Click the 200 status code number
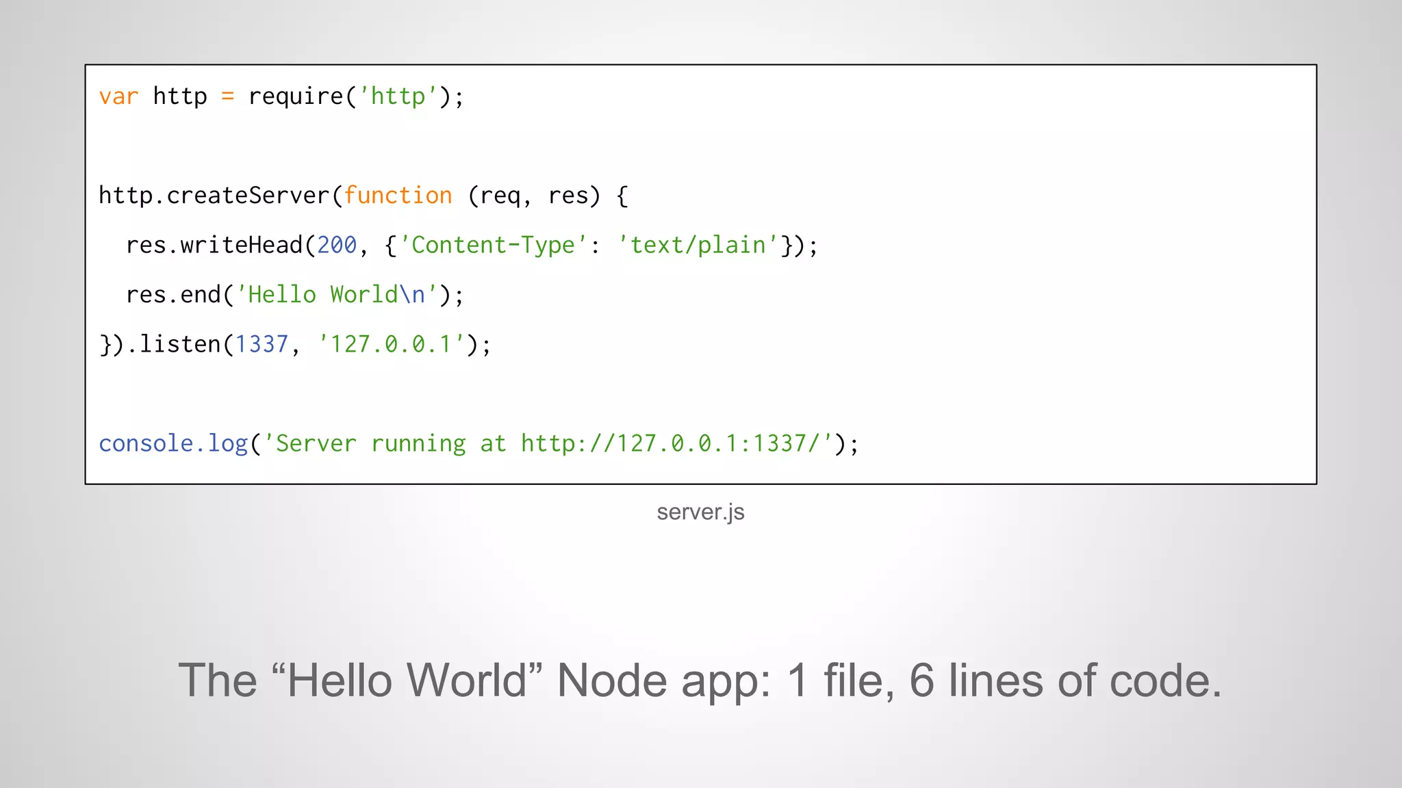This screenshot has width=1402, height=788. point(337,245)
